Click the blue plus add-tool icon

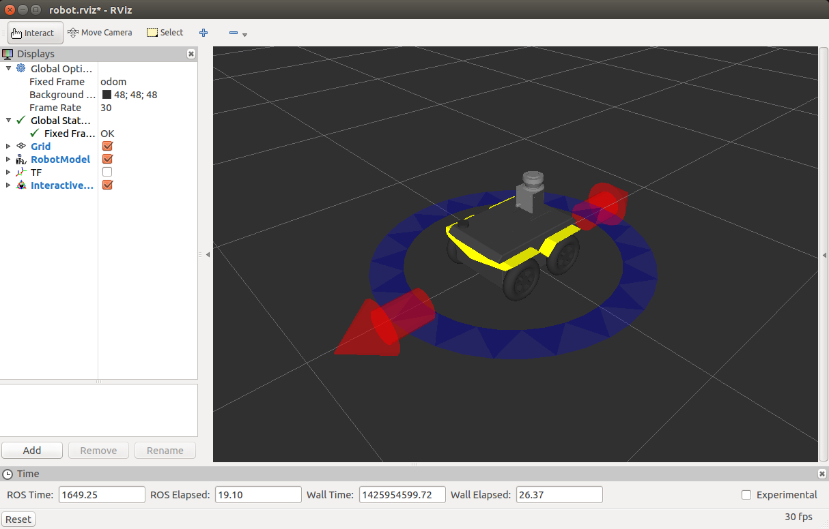[x=203, y=33]
